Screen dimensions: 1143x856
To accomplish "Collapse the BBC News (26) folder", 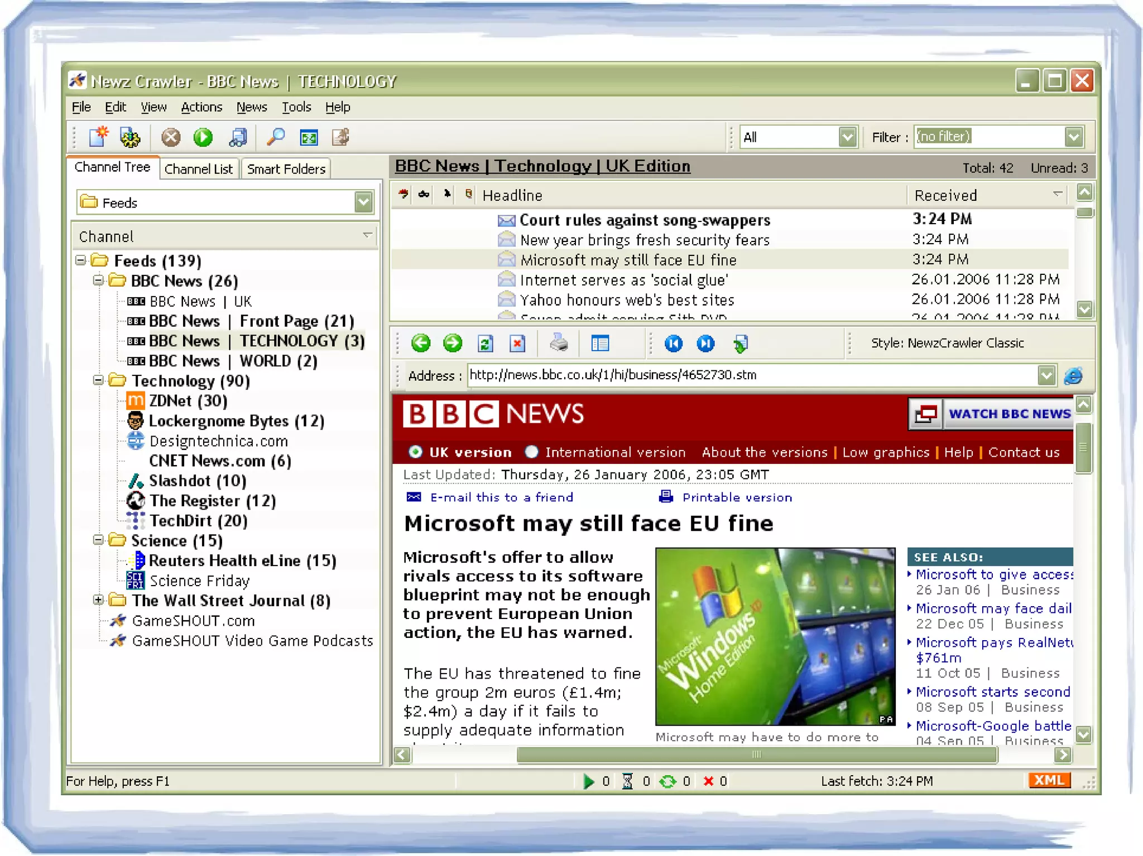I will click(98, 280).
